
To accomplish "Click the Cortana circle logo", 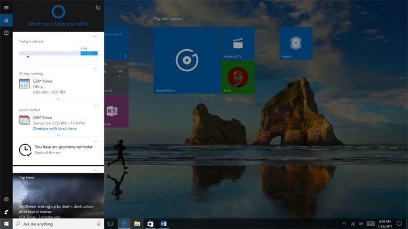I will point(58,11).
